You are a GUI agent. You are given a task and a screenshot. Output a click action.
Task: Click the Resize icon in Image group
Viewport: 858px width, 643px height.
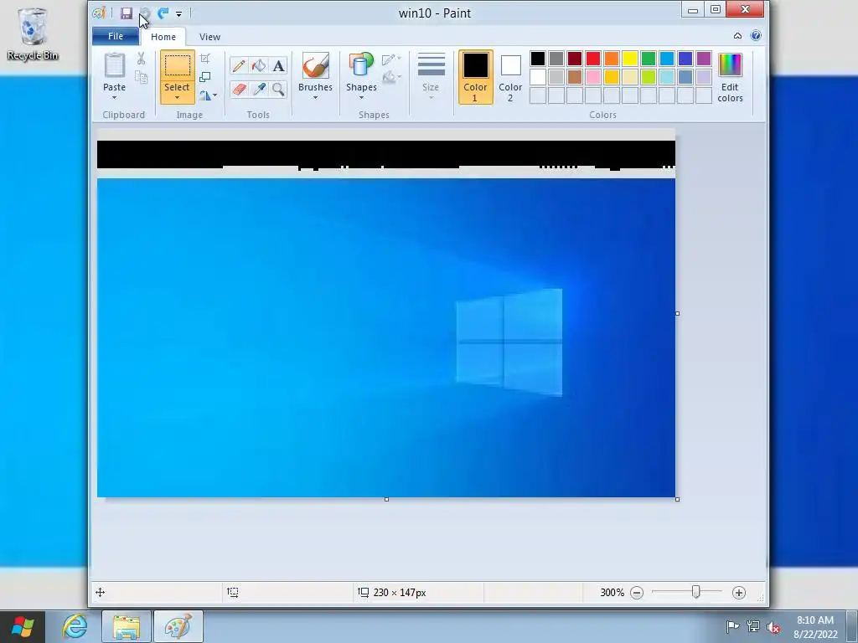(205, 77)
